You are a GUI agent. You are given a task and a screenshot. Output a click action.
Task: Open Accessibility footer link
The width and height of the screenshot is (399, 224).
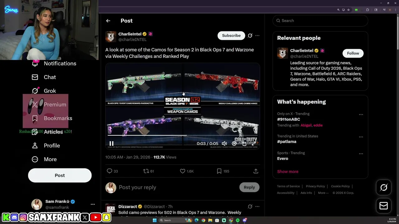pyautogui.click(x=286, y=193)
